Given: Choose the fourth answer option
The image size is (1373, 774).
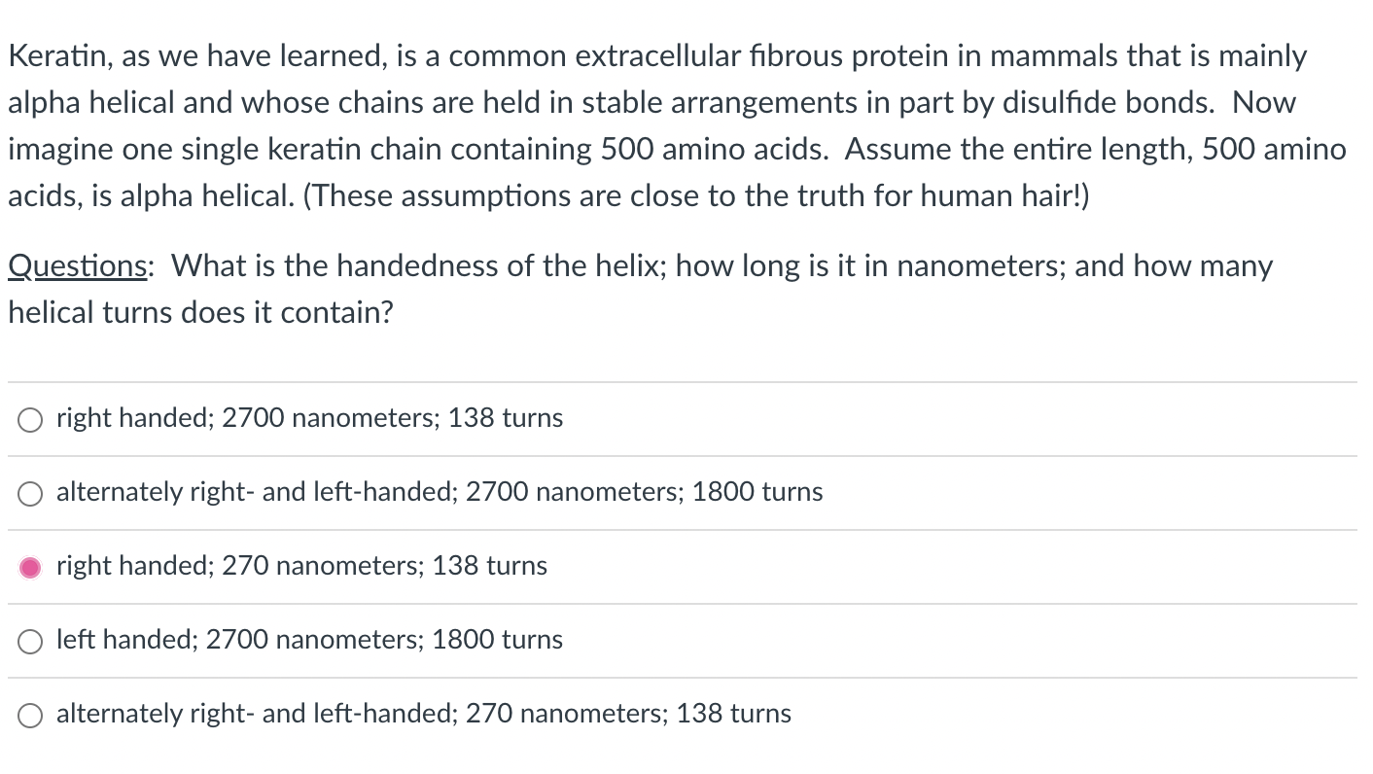Looking at the screenshot, I should click(x=29, y=642).
